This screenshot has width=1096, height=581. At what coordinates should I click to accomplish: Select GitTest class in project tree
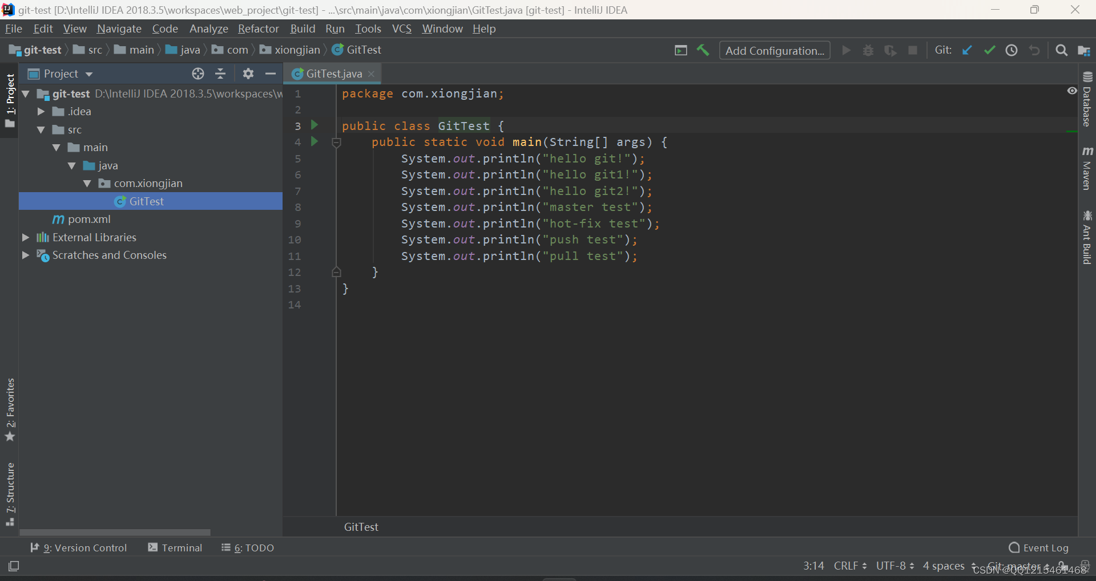(x=151, y=201)
